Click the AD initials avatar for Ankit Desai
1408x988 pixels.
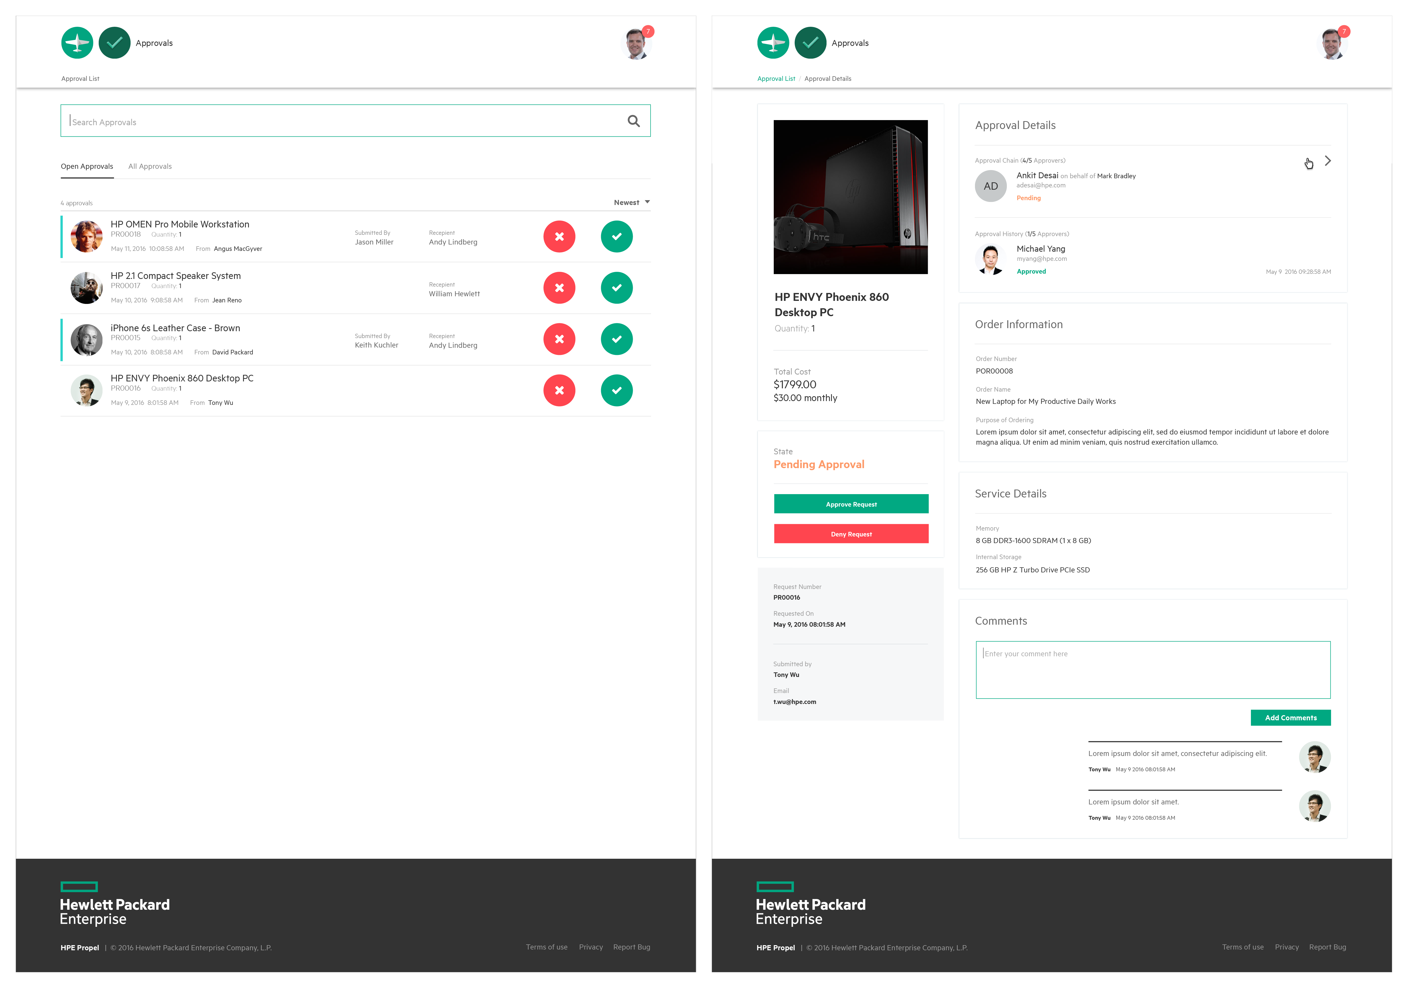click(991, 186)
